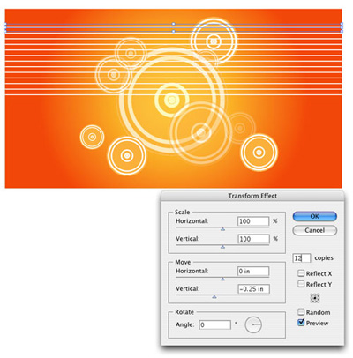Click the Scale Vertical percent field
Image resolution: width=353 pixels, height=358 pixels.
253,239
